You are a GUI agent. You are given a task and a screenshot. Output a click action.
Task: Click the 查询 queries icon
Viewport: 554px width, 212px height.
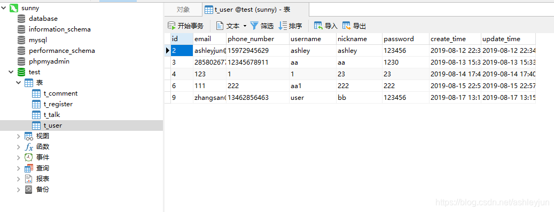[x=29, y=168]
